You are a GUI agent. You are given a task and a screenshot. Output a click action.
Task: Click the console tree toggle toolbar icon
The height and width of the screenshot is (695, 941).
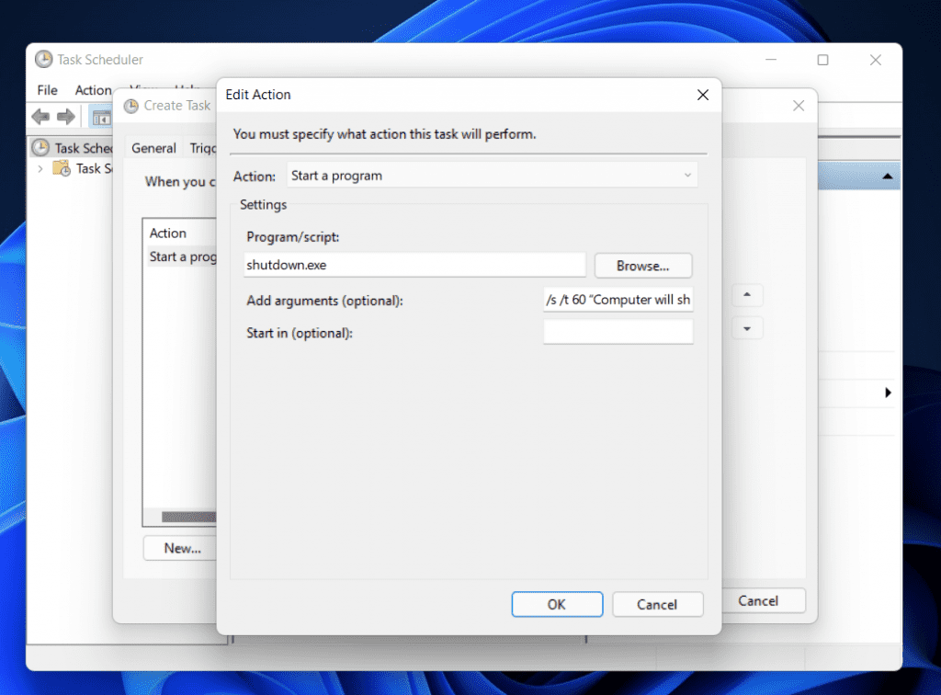[x=104, y=117]
